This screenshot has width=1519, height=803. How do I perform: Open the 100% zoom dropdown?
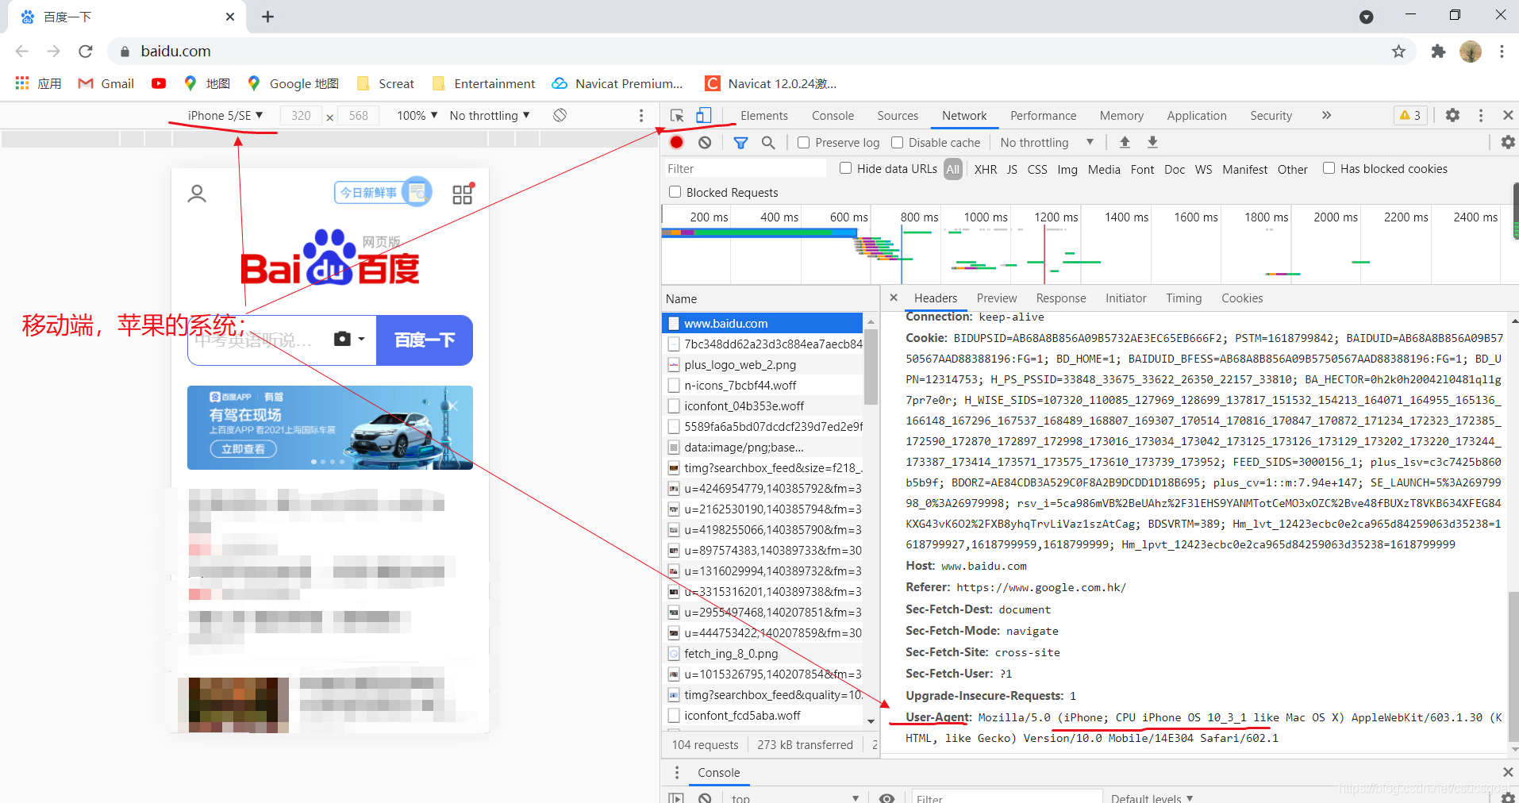tap(417, 115)
